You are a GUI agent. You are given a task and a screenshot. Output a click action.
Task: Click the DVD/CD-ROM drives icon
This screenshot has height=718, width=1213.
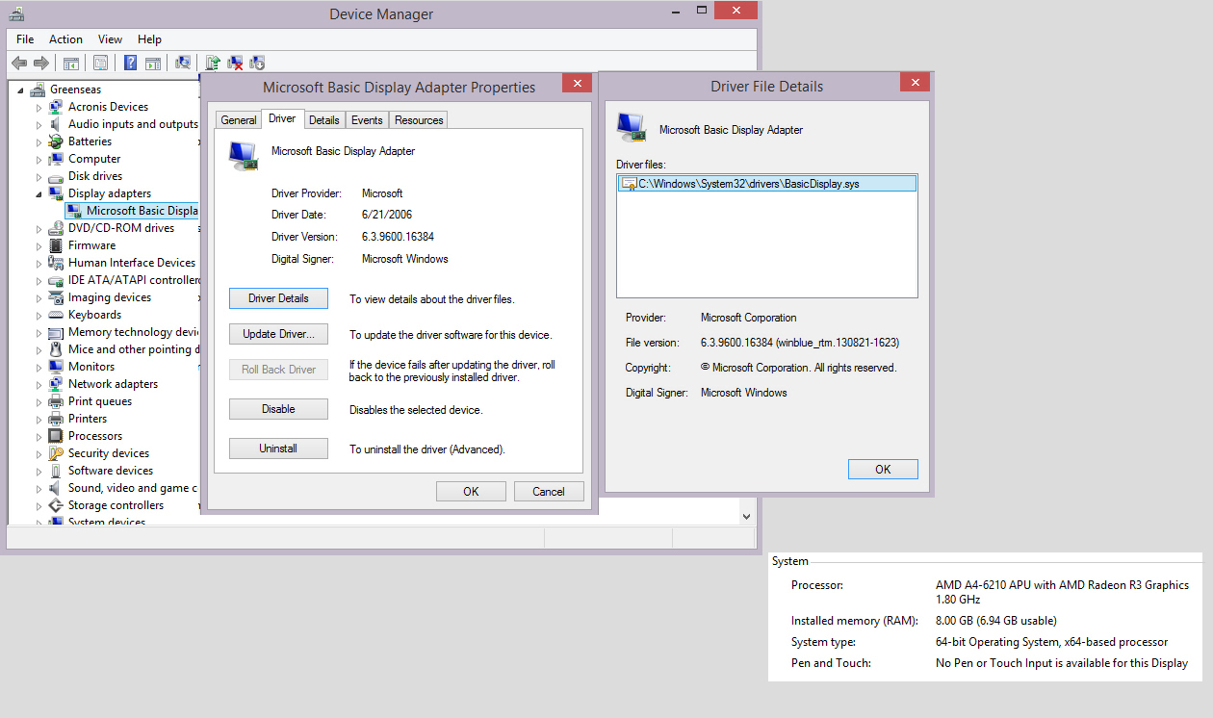56,228
